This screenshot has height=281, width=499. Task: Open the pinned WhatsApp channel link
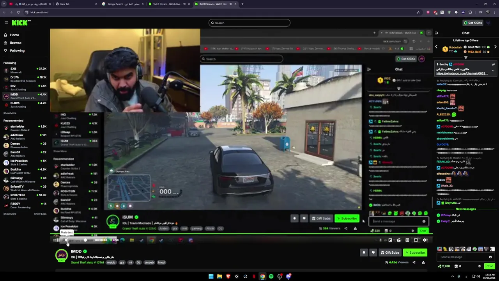[x=462, y=73]
